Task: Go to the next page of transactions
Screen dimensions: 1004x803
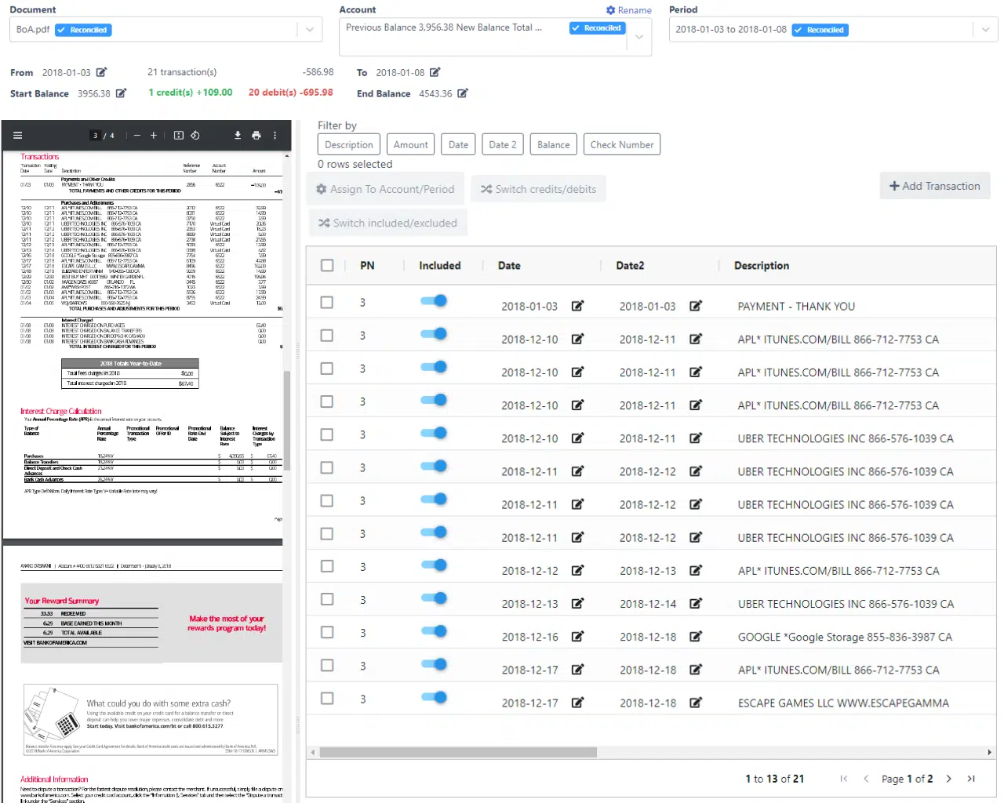Action: pyautogui.click(x=949, y=779)
